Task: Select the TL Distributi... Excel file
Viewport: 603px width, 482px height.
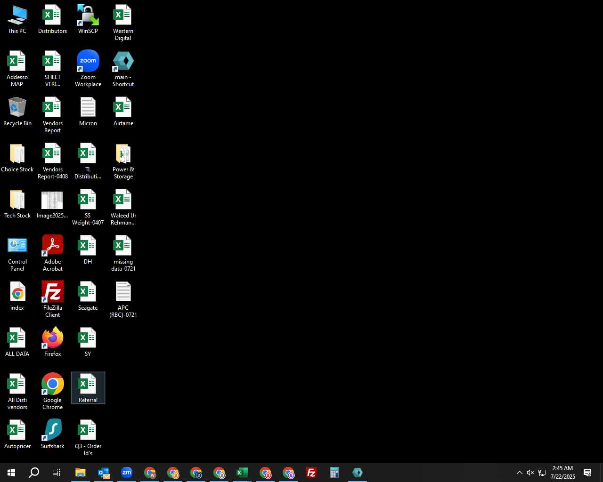Action: pyautogui.click(x=88, y=161)
